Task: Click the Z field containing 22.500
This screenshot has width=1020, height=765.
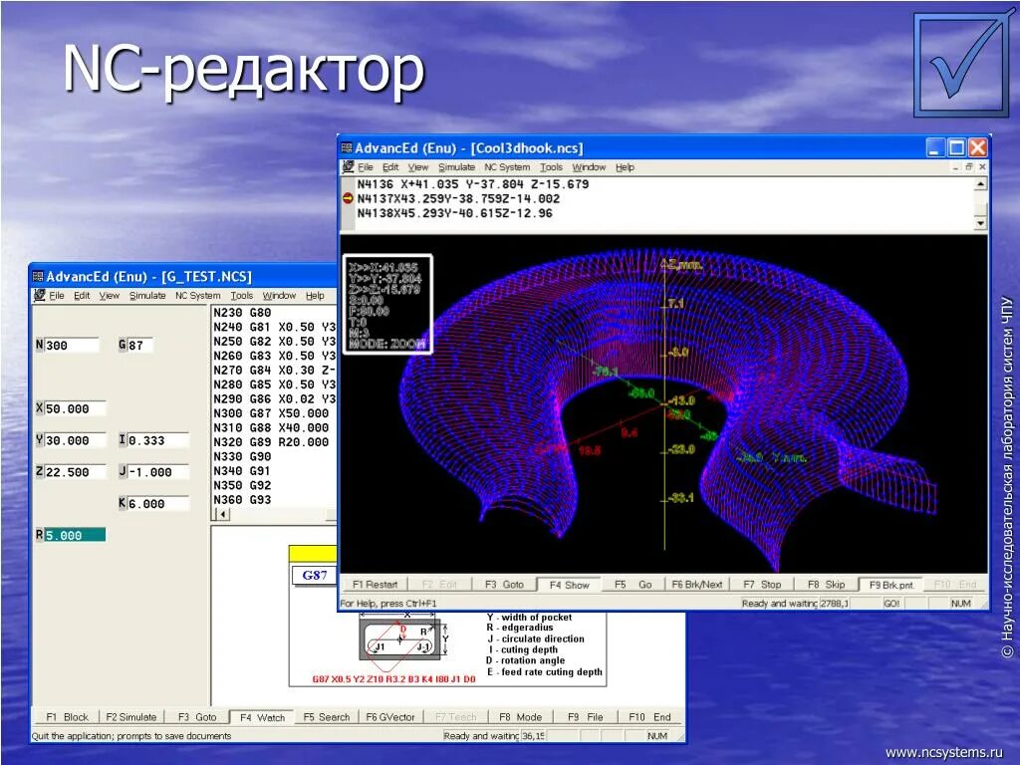Action: click(74, 472)
